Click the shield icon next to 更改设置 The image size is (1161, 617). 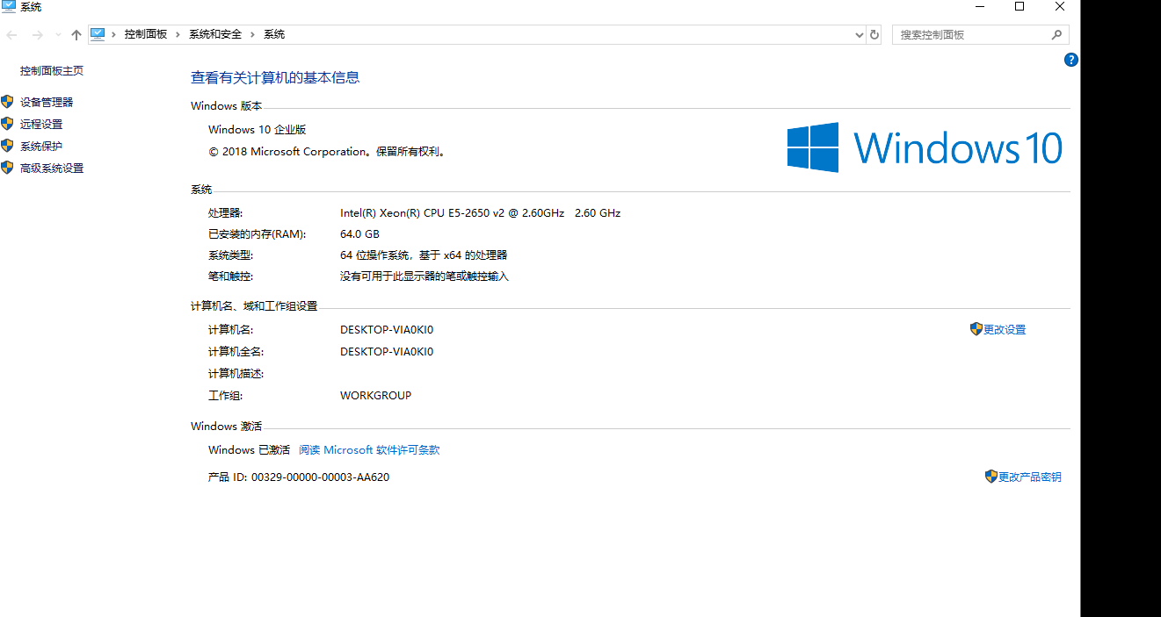[976, 329]
